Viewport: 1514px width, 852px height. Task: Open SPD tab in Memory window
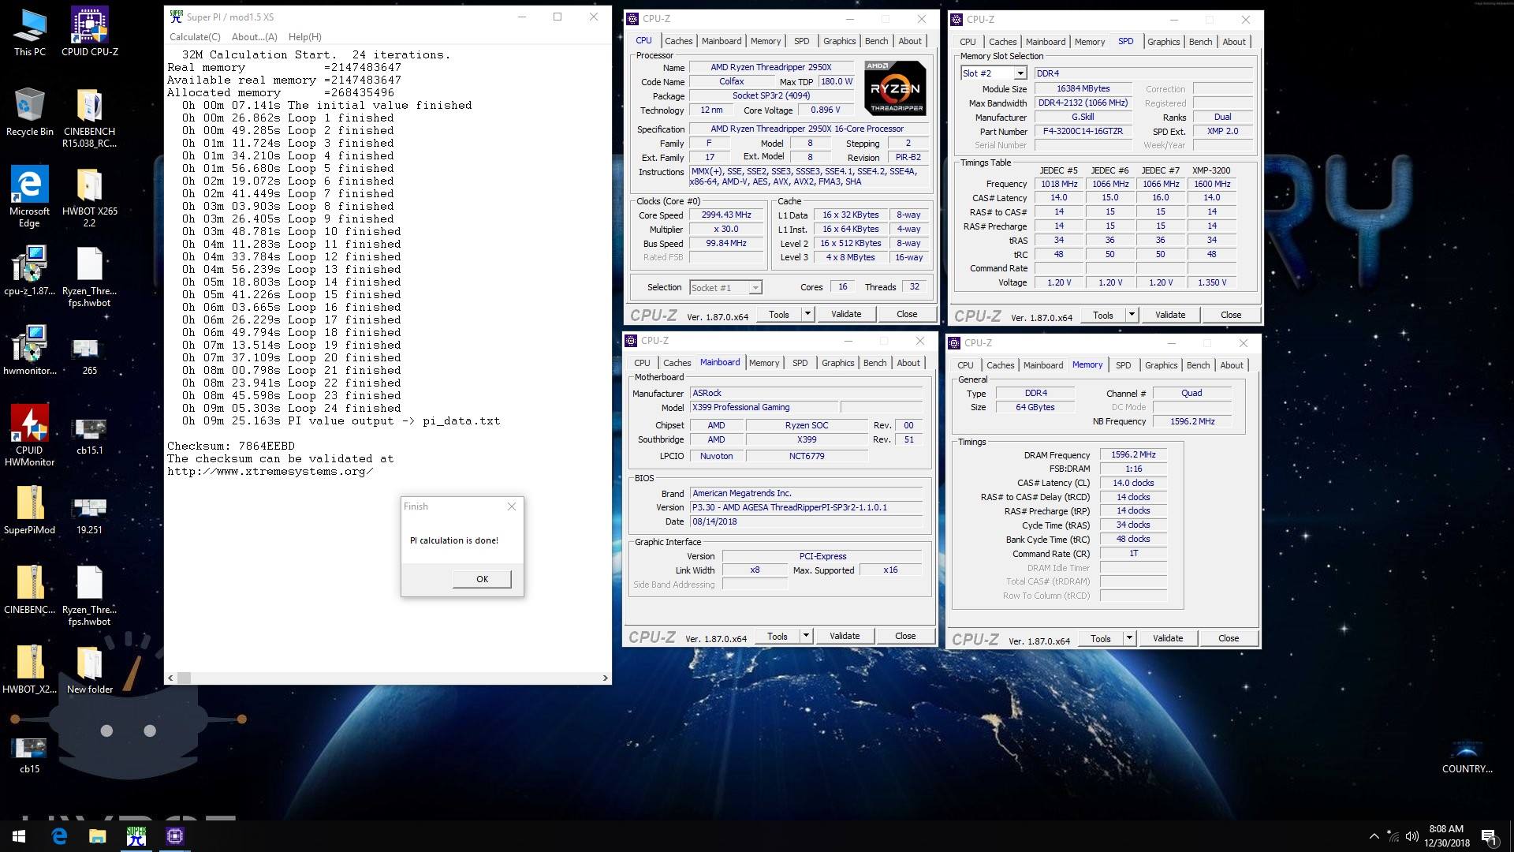[x=1123, y=365]
